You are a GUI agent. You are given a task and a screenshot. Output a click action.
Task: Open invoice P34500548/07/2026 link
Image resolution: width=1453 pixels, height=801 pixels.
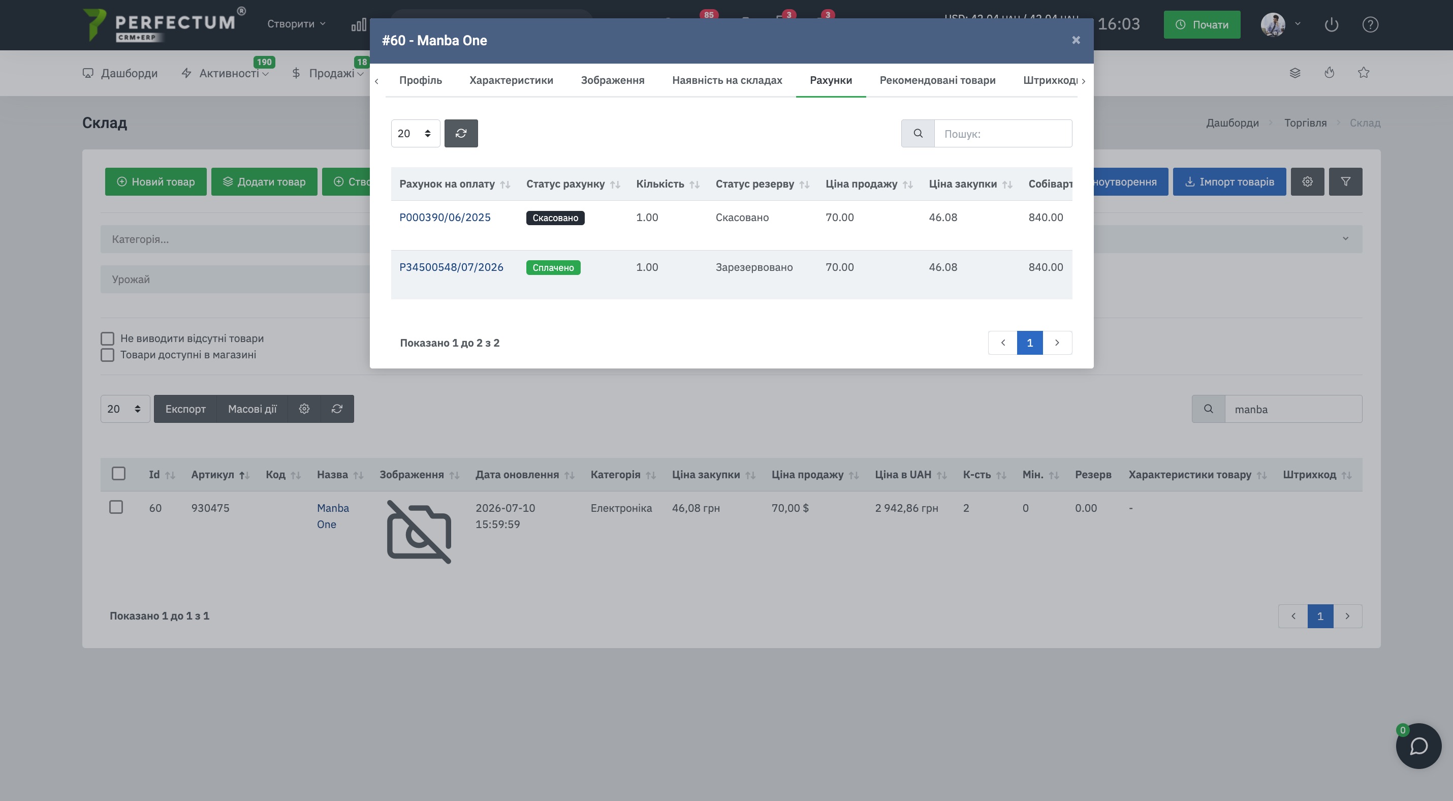coord(451,267)
